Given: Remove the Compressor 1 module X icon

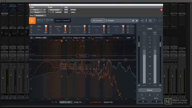Looking at the screenshot, I should tap(70, 32).
